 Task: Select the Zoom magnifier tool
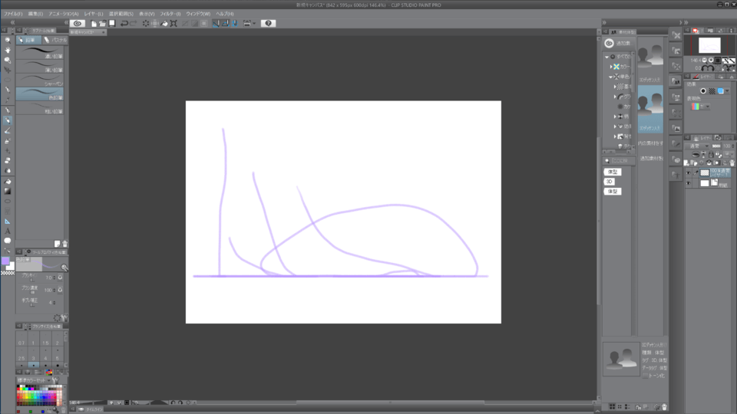pyautogui.click(x=8, y=40)
